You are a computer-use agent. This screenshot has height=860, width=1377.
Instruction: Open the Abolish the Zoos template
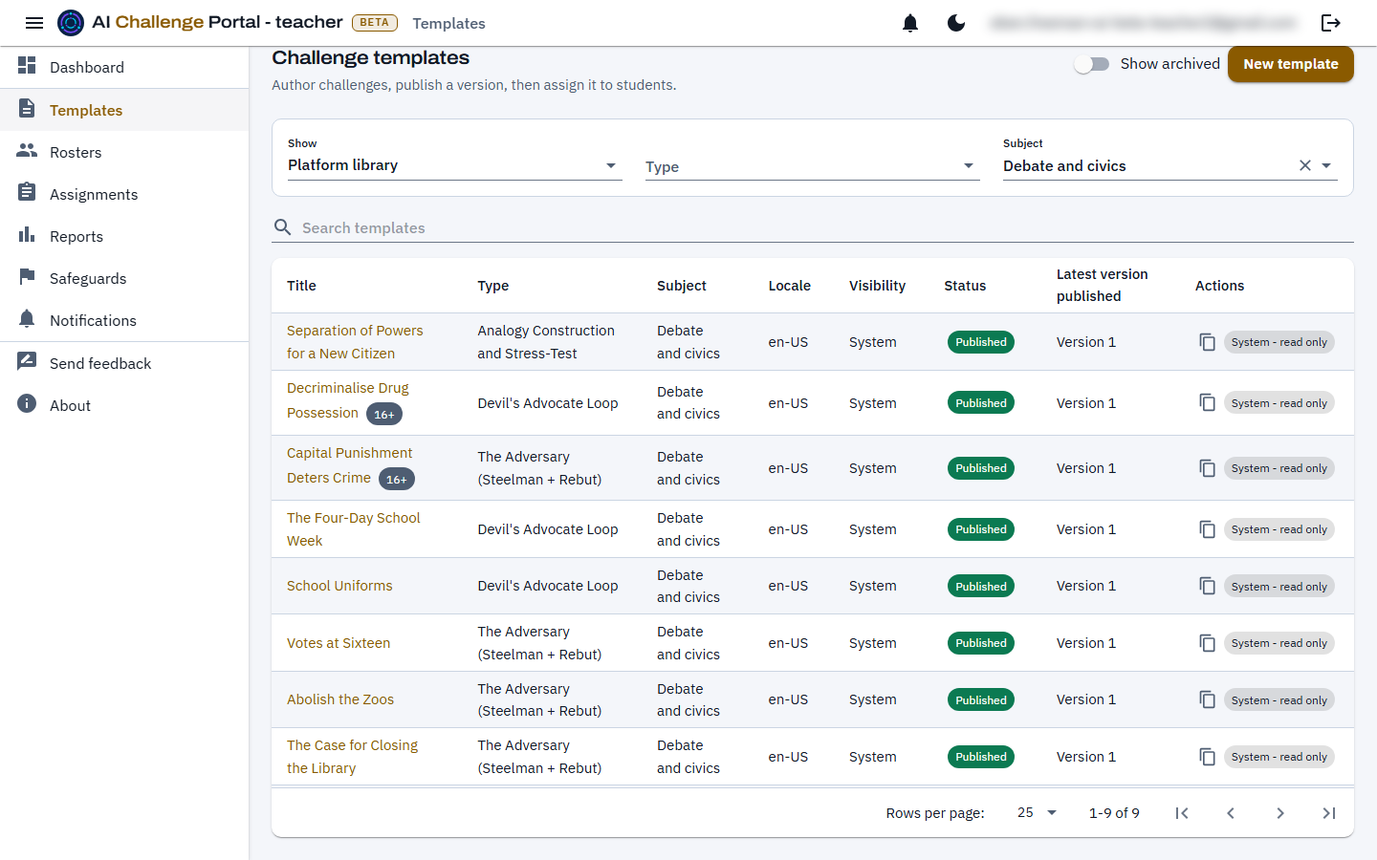tap(340, 699)
